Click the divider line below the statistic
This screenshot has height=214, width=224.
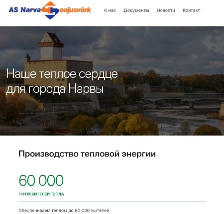pos(112,202)
